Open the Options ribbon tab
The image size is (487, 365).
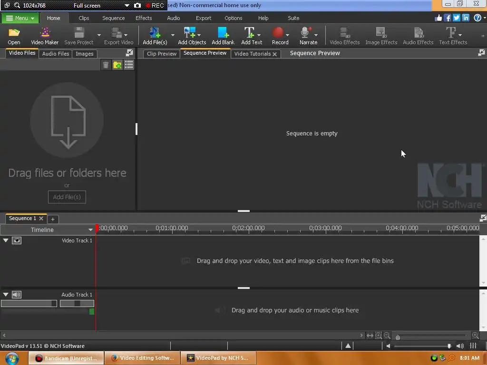click(x=233, y=18)
